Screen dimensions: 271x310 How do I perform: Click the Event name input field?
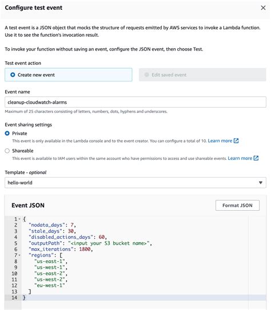coord(135,102)
